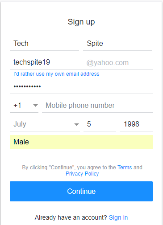
Task: Click the birth day field showing 5
Action: (x=100, y=124)
